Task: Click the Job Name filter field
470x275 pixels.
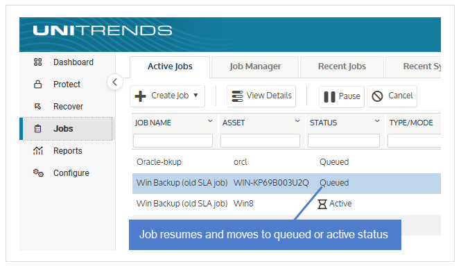Action: [173, 141]
